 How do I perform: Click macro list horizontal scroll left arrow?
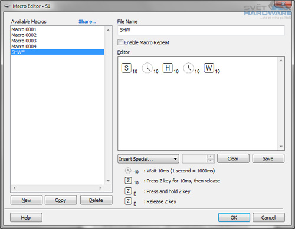tap(14, 188)
